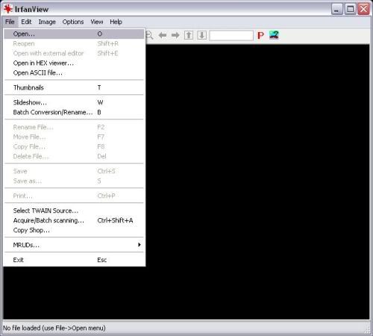373x336 pixels.
Task: Go to previous image with left arrow
Action: (x=163, y=35)
